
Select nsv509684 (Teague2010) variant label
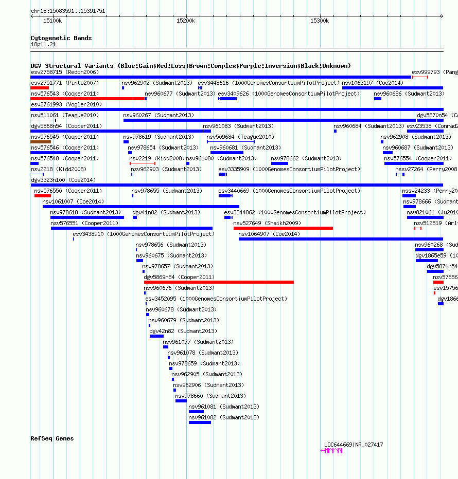240,137
